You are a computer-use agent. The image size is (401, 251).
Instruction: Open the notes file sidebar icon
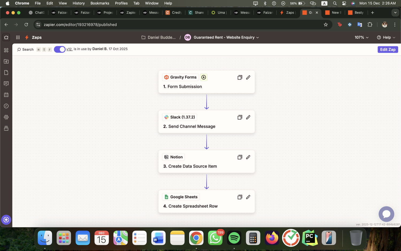(x=6, y=73)
